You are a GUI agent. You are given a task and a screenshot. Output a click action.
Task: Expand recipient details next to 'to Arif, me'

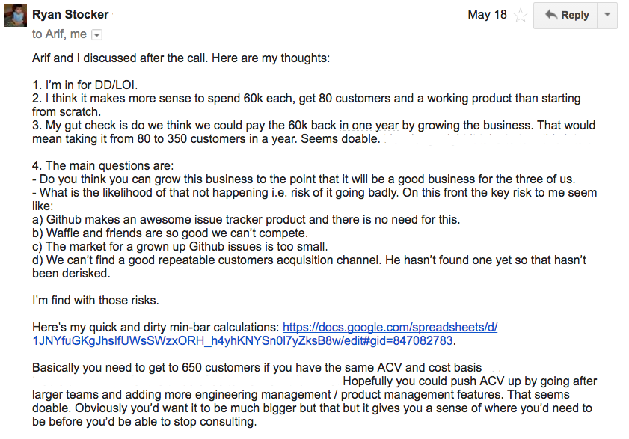point(96,35)
